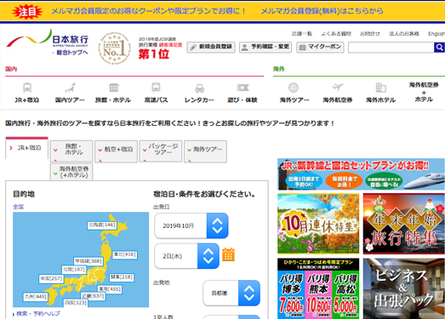Screen dimensions: 445x319
Task: Select the 北海道[146] region on map
Action: [x=102, y=225]
